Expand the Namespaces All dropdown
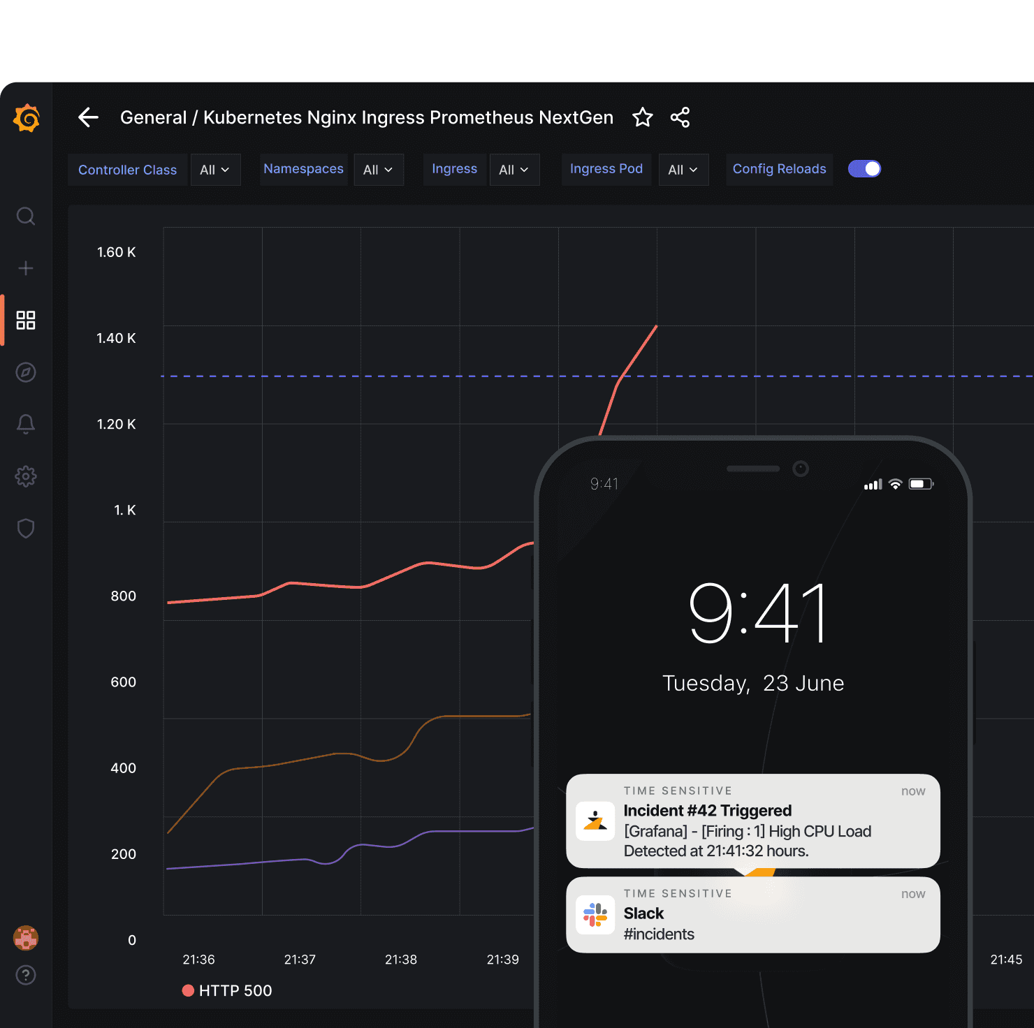Image resolution: width=1034 pixels, height=1028 pixels. 379,169
